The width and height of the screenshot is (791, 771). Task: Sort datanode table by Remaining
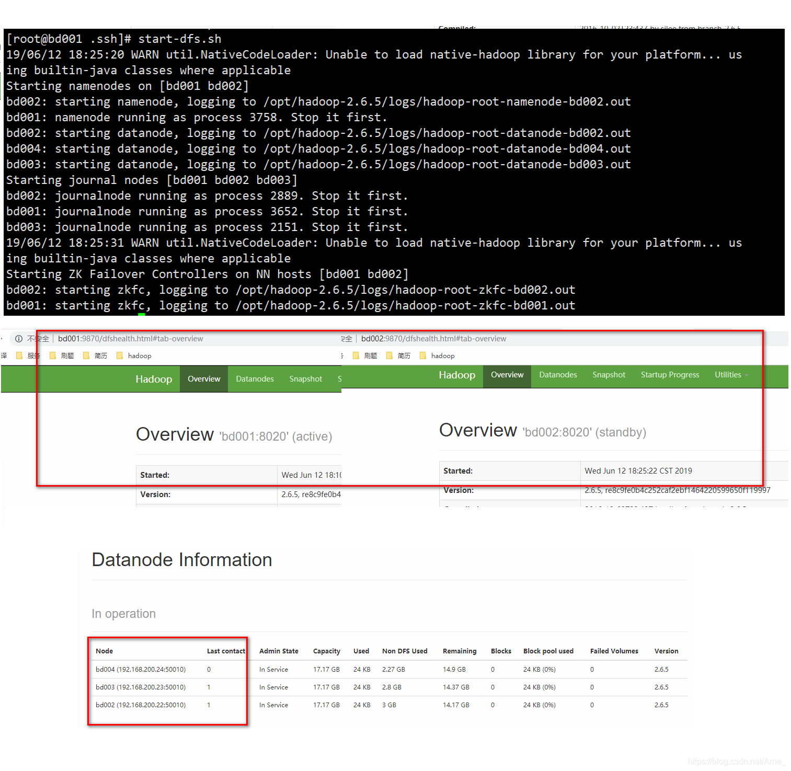pyautogui.click(x=460, y=651)
